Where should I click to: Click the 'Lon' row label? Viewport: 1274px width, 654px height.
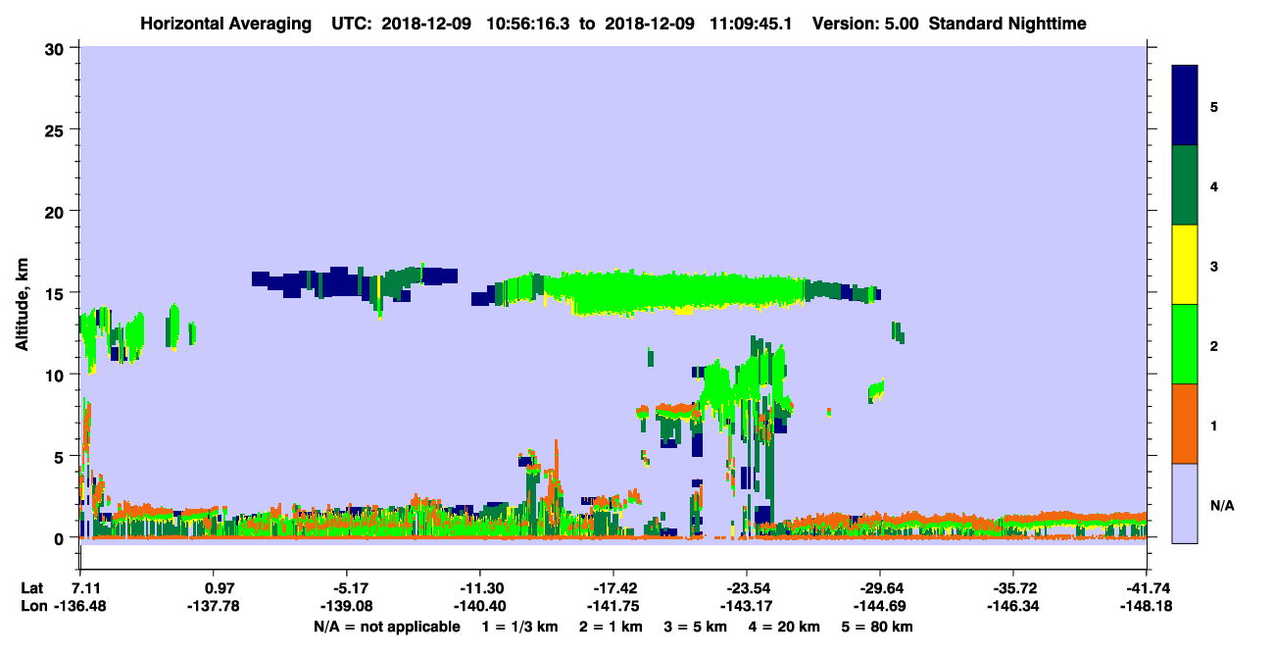pos(32,607)
